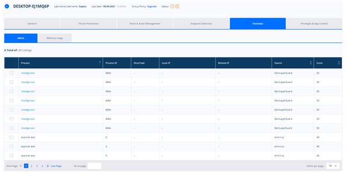Open the Items per page dropdown
The image size is (348, 176).
coord(333,166)
